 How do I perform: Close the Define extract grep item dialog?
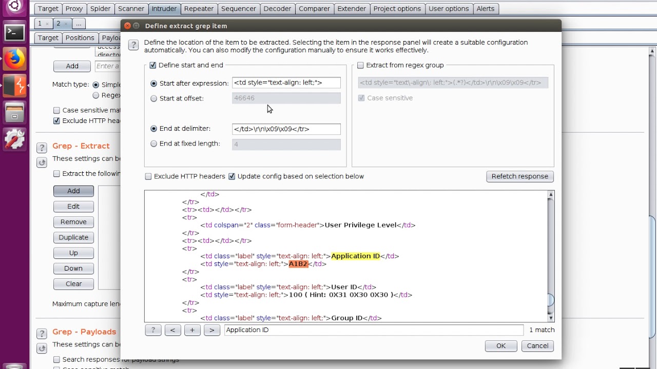point(127,26)
